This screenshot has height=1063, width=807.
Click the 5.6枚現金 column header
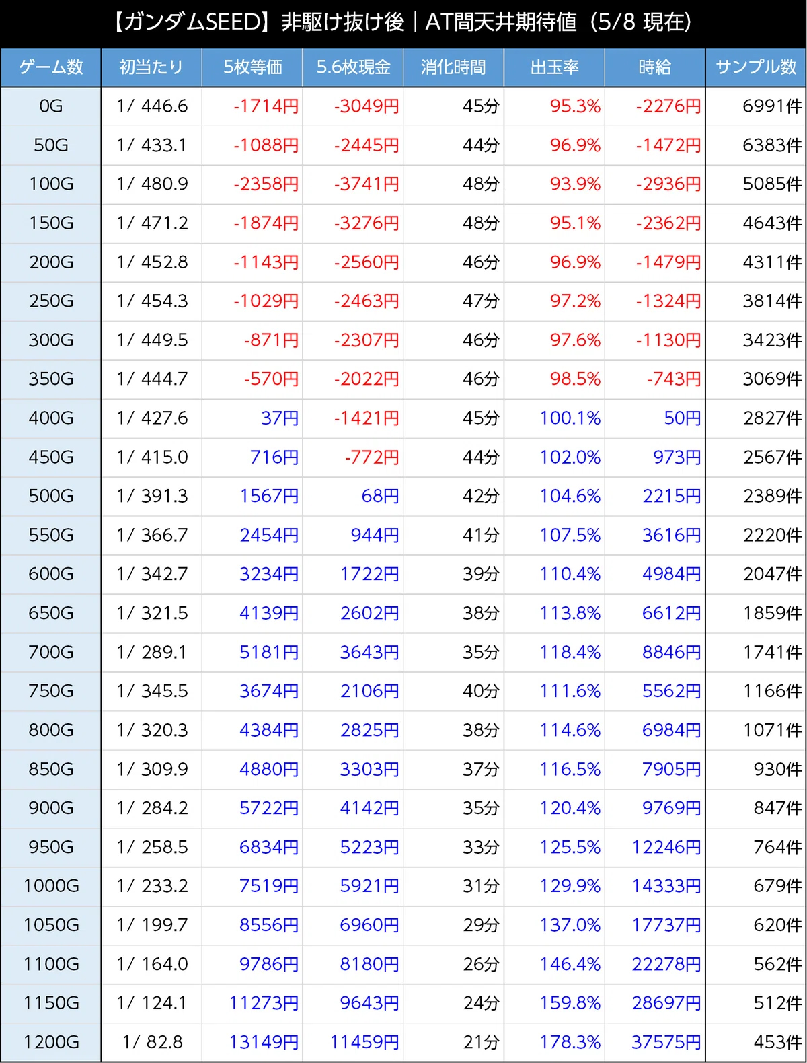[353, 67]
